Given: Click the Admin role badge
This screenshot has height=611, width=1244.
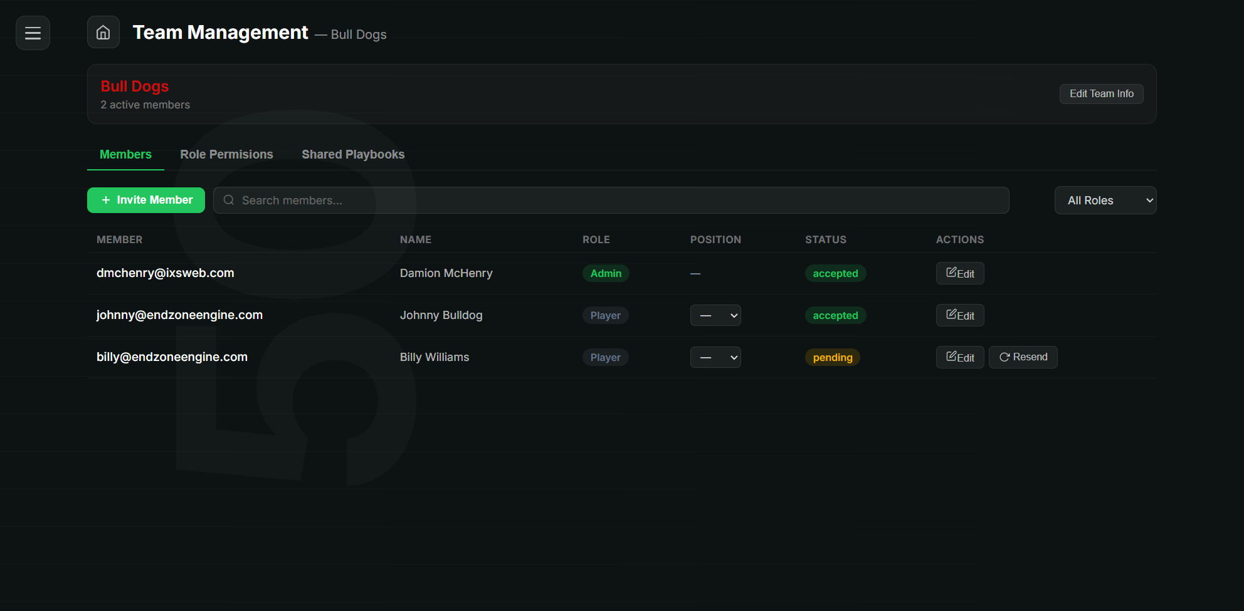Looking at the screenshot, I should [606, 273].
